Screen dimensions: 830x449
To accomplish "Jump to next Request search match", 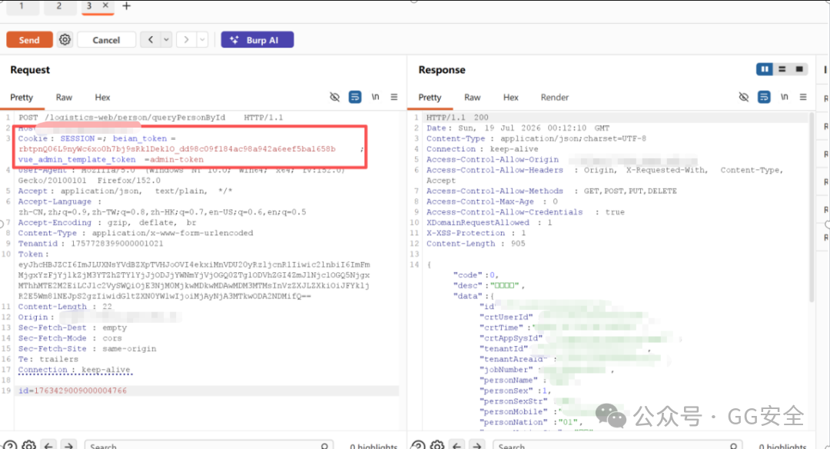I will click(69, 446).
